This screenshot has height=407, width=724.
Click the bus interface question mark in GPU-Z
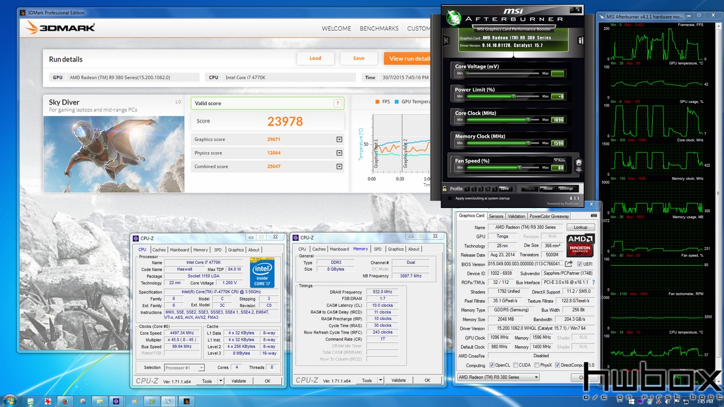(x=593, y=282)
